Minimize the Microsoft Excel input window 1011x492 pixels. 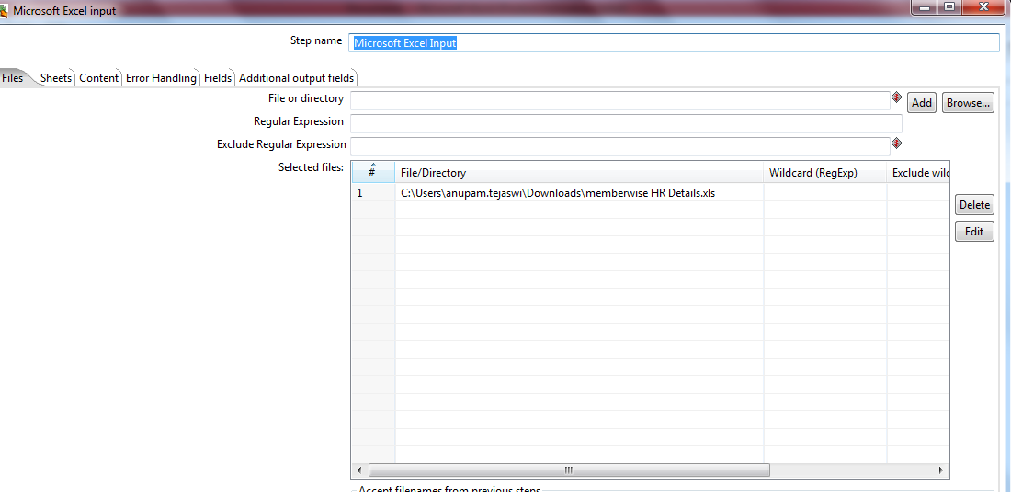(x=925, y=6)
